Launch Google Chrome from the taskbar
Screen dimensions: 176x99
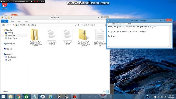(x=19, y=97)
